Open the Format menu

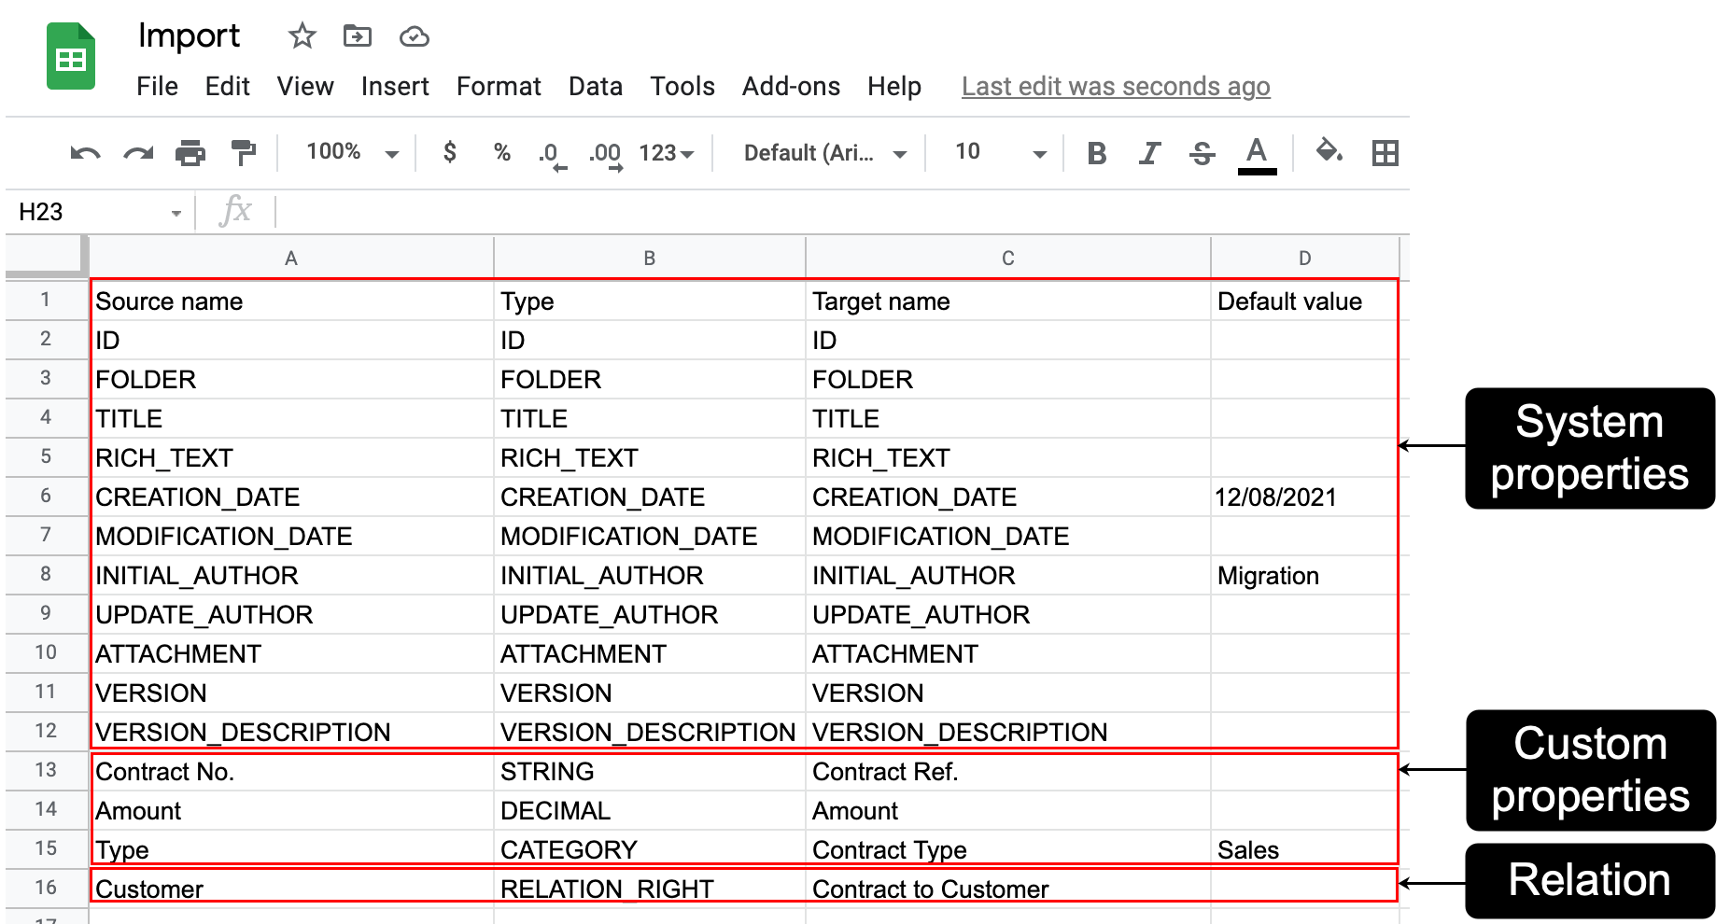(499, 87)
